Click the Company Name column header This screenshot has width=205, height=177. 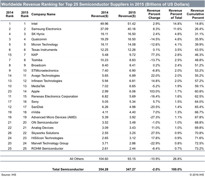[x=43, y=14]
